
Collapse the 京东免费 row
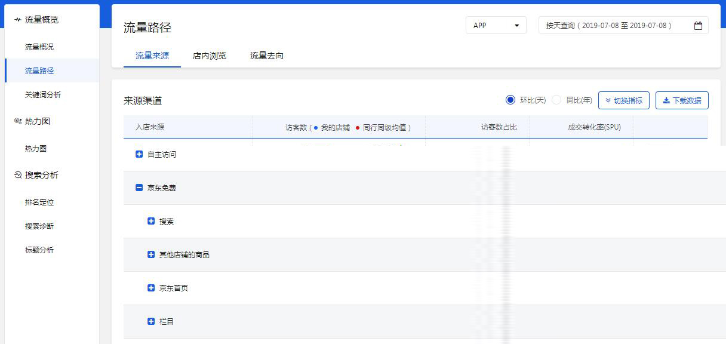point(139,188)
